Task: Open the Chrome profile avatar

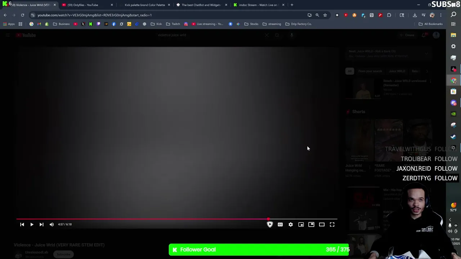Action: tap(432, 15)
